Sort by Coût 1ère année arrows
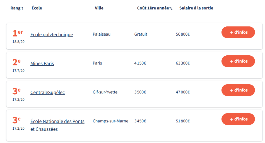Screen dimensions: 265x143 171,8
